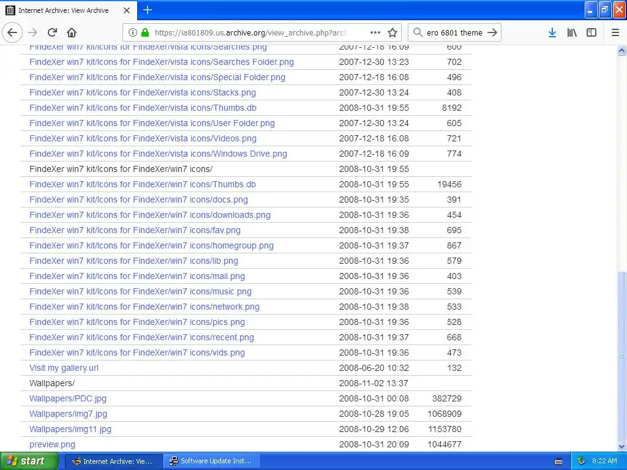Click the scrollbar up arrow
The width and height of the screenshot is (627, 470).
(x=622, y=50)
